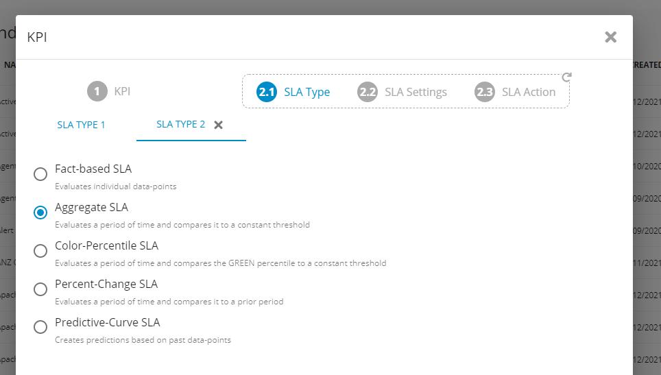The image size is (661, 375).
Task: Click the KPI step label
Action: click(x=122, y=91)
